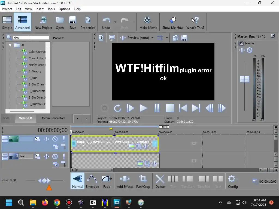Click Play From Start button
279x209 pixels.
130,108
